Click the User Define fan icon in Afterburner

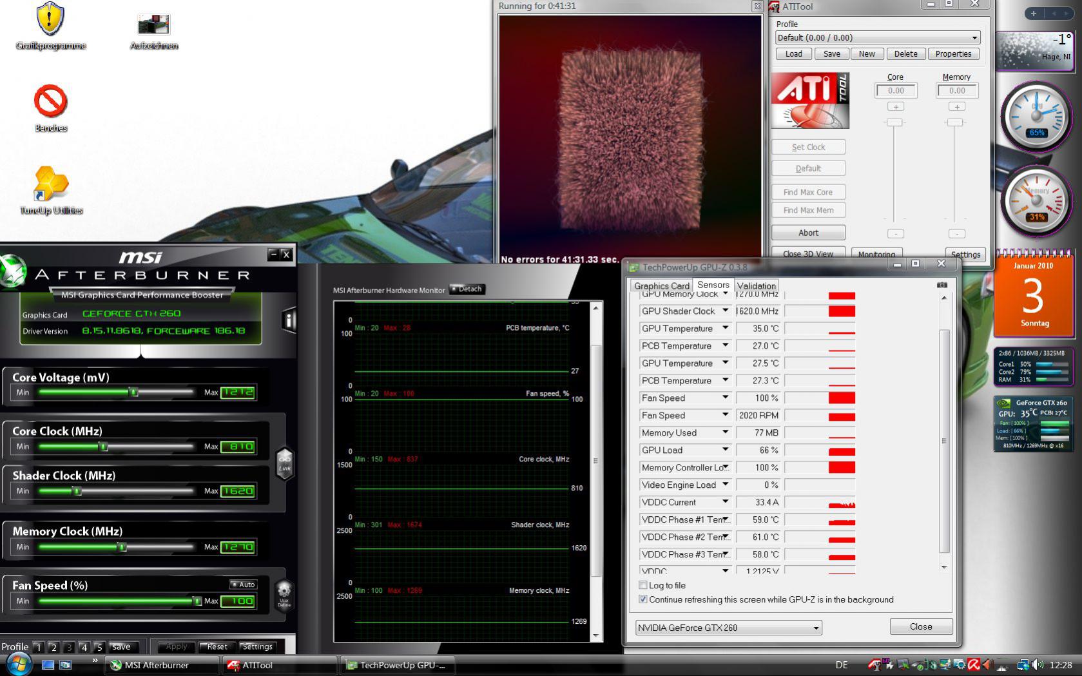(x=284, y=594)
